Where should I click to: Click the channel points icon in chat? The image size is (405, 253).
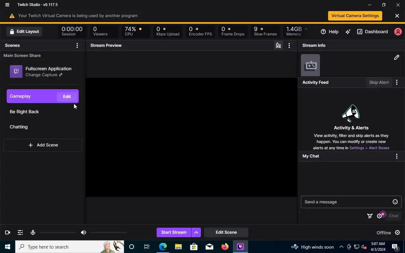(370, 216)
